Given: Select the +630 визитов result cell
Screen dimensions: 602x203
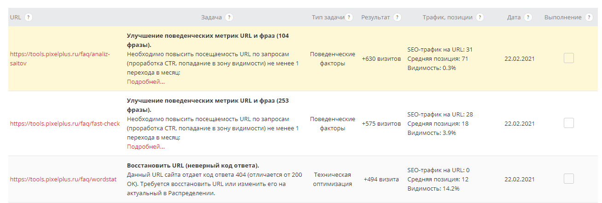Looking at the screenshot, I should (381, 59).
